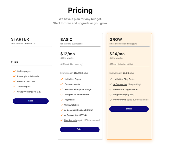Click checkmark next to Passwords pages (beta)
Image resolution: width=175 pixels, height=149 pixels.
click(111, 89)
